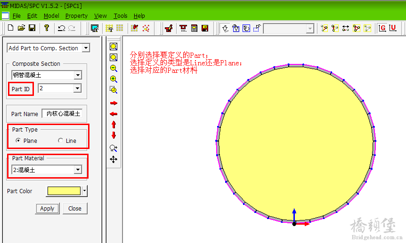Viewport: 406px width, 243px height.
Task: Click the New file icon
Action: [11, 28]
